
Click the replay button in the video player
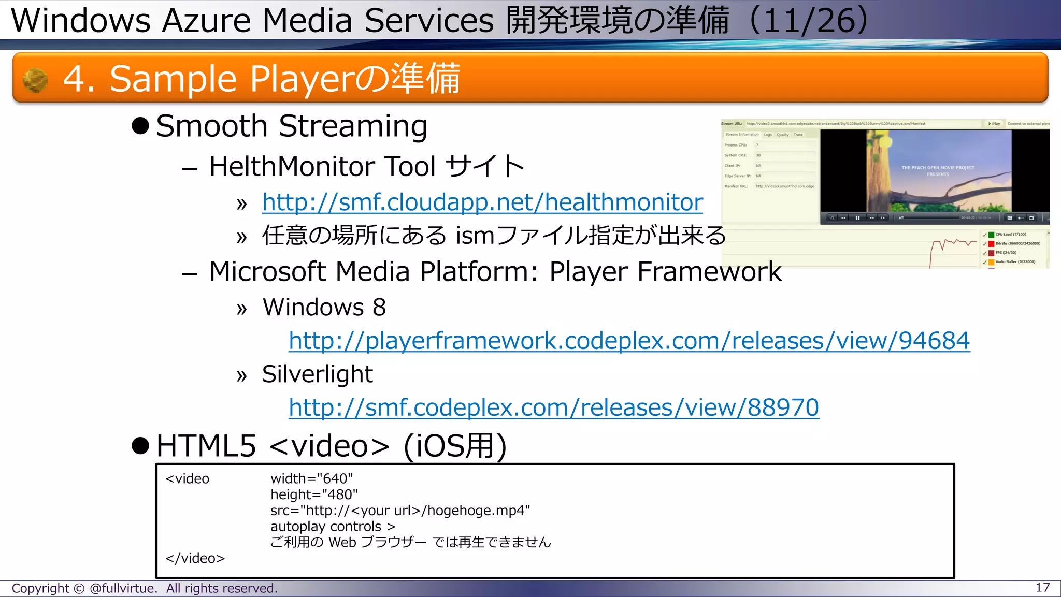point(833,218)
